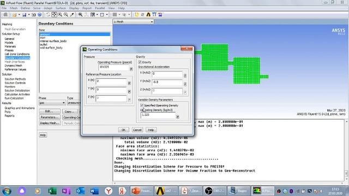Open the Mesh window selector dropdown
Image resolution: width=349 pixels, height=196 pixels.
[x=133, y=22]
